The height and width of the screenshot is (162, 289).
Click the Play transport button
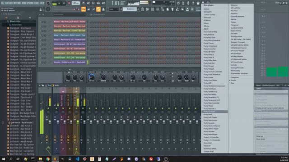click(x=59, y=3)
